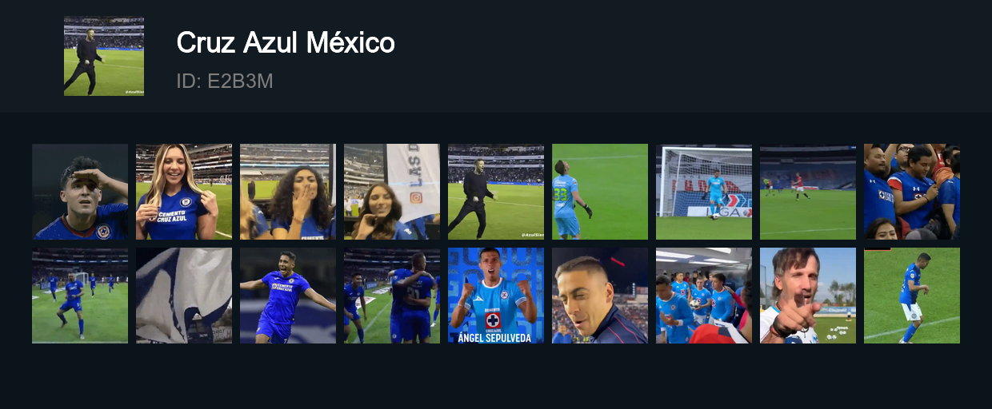This screenshot has width=992, height=409.
Task: Click the Cruz Azul México title
Action: [x=286, y=43]
